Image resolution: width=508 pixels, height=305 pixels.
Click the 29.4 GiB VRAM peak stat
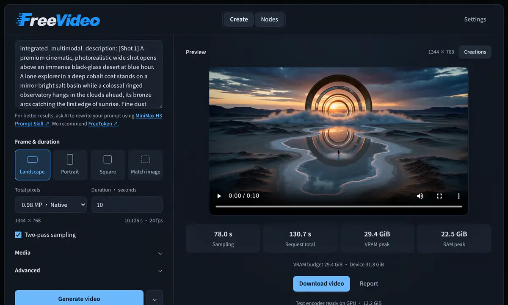coord(377,238)
